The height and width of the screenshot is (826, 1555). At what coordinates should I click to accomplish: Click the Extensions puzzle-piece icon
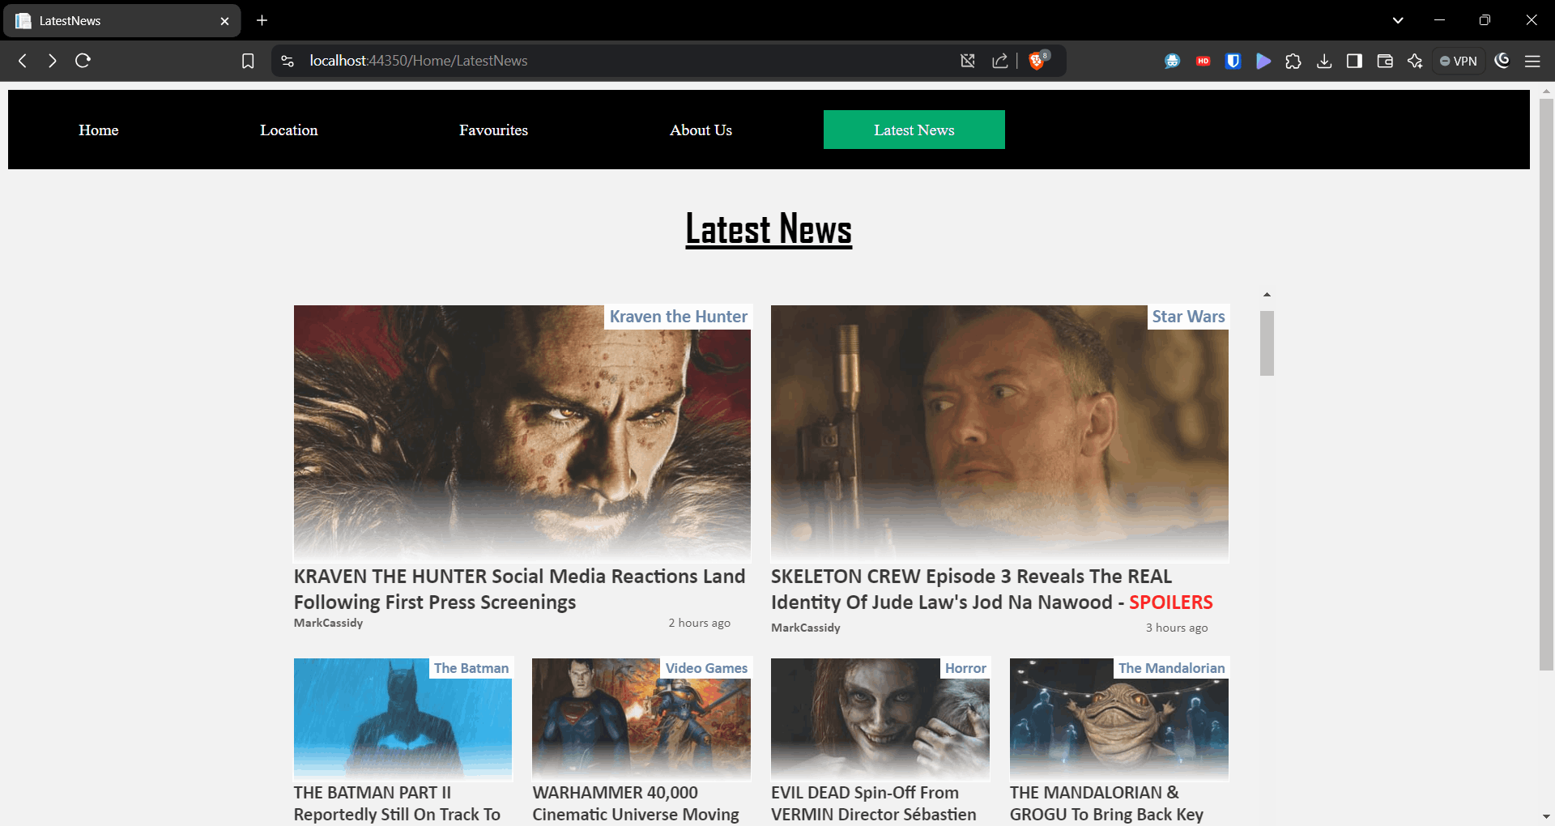(1293, 60)
